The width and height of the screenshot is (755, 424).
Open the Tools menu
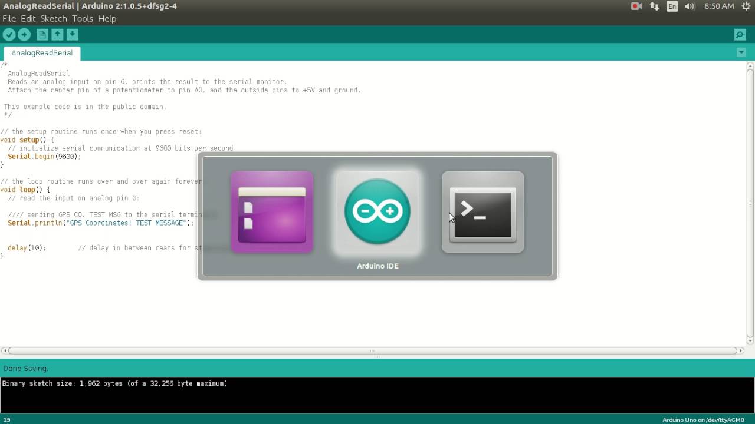coord(83,18)
